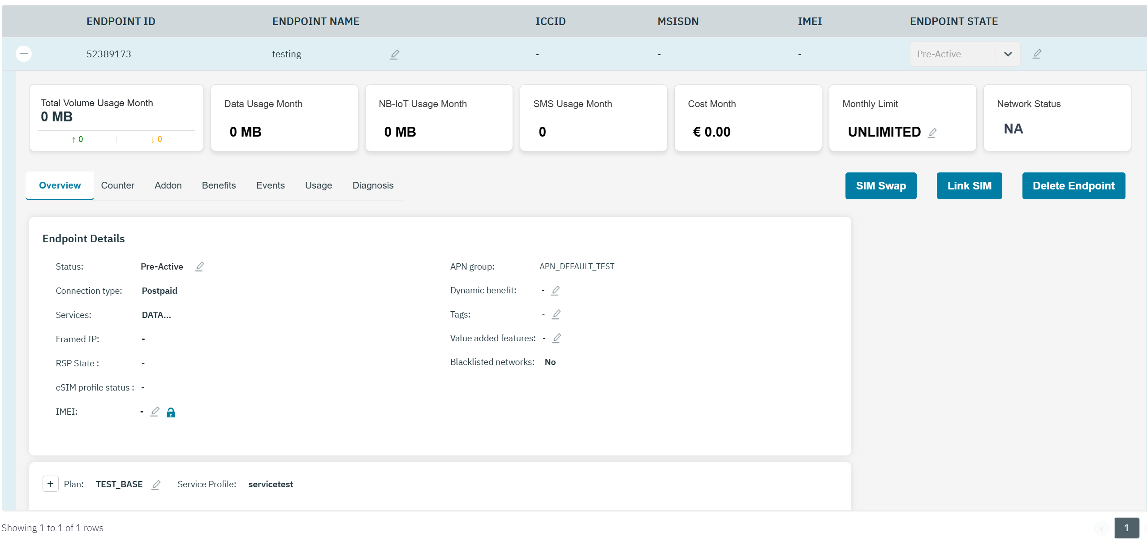
Task: Open the Pre-Active endpoint state dropdown
Action: click(x=965, y=54)
